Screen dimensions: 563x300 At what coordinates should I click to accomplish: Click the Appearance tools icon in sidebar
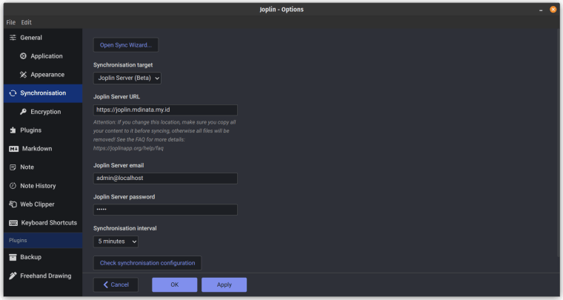click(x=24, y=75)
